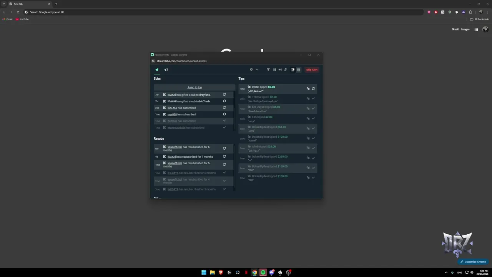Image resolution: width=492 pixels, height=277 pixels.
Task: Replay alert for Mo7mdk gifted sub
Action: pyautogui.click(x=224, y=101)
